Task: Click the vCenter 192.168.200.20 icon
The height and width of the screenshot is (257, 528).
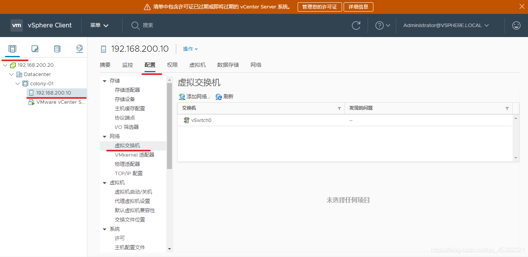Action: (x=13, y=65)
